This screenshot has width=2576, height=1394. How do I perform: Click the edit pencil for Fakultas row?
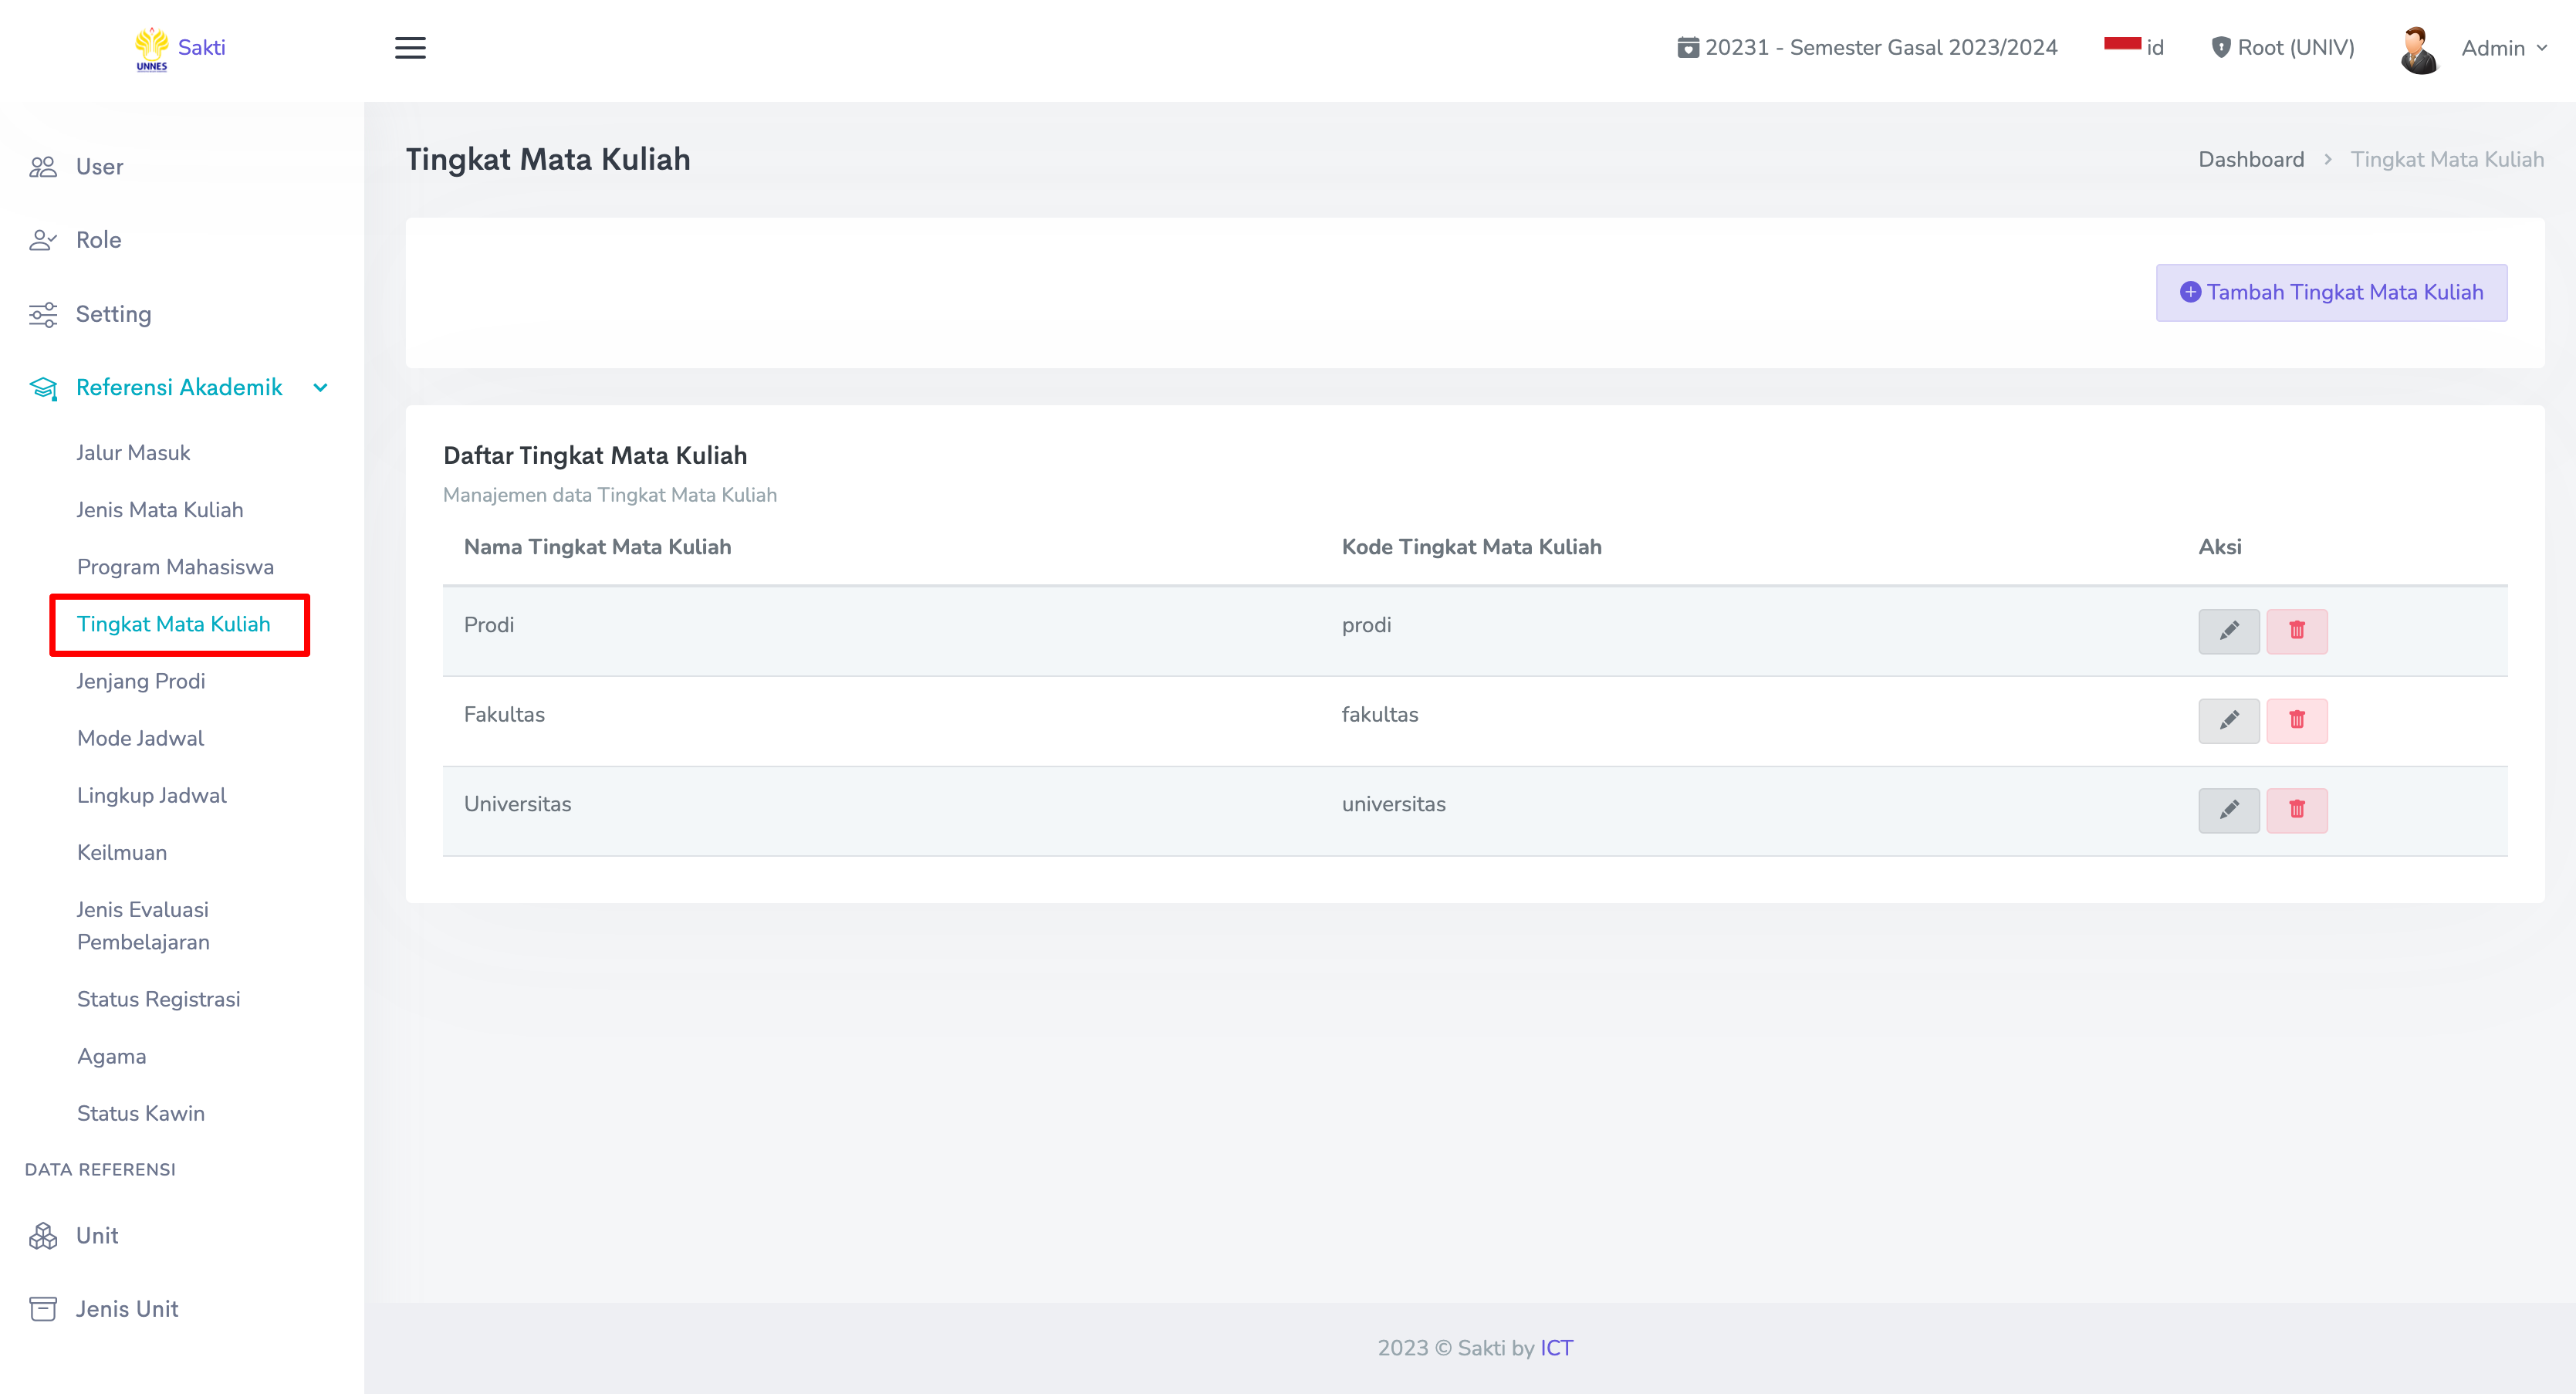2228,720
